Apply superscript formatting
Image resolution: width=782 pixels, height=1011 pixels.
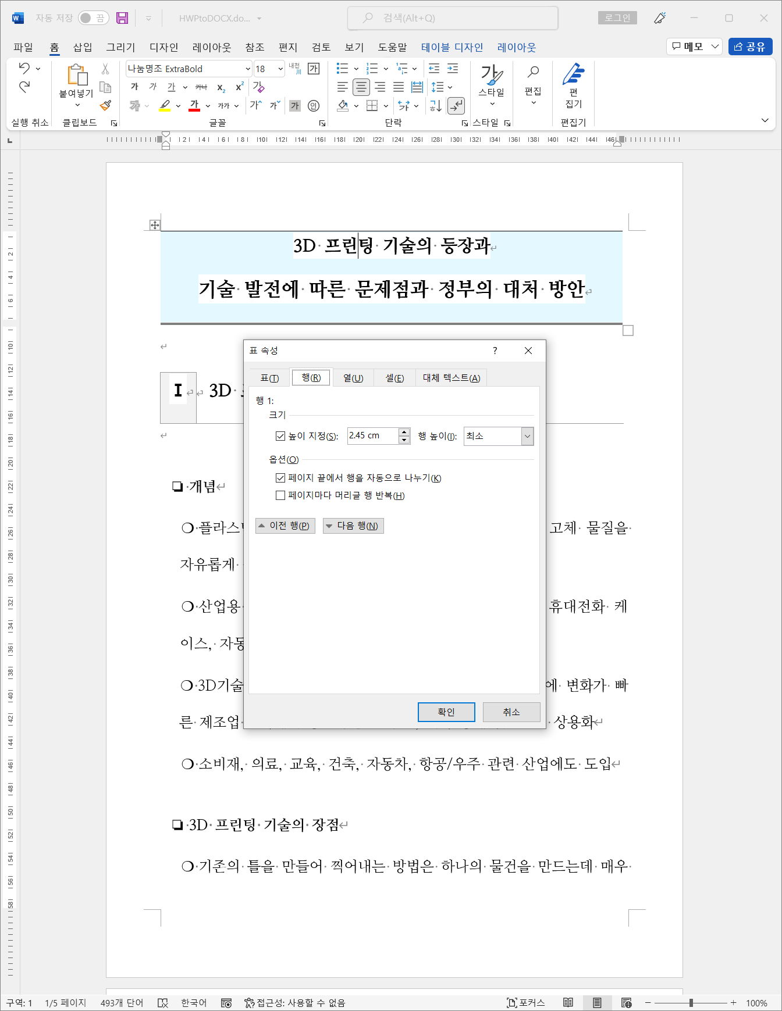240,87
